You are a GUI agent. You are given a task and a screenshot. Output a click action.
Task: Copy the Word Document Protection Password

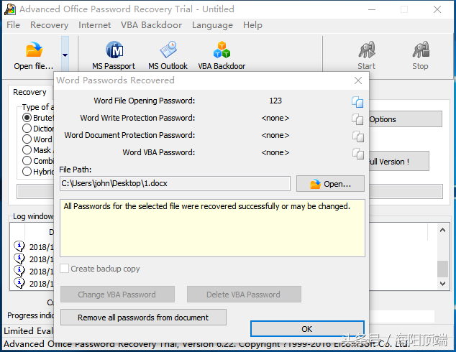pos(358,136)
